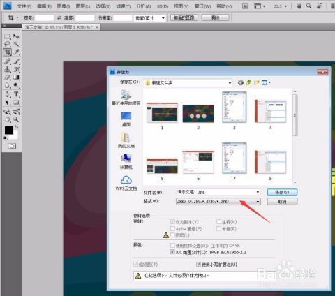
Task: Toggle ICC 配置文件 checkbox
Action: [x=172, y=252]
